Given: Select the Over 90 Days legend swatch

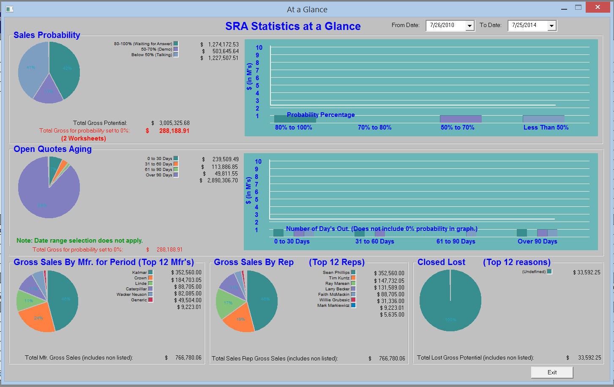Looking at the screenshot, I should point(176,175).
